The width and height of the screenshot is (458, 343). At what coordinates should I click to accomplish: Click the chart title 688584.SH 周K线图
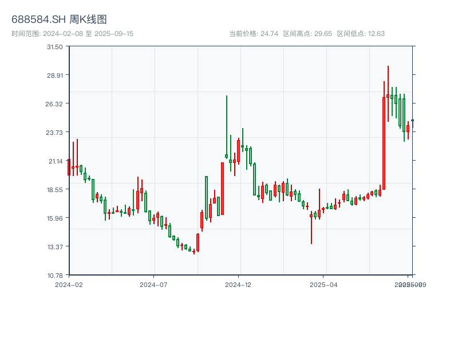(x=59, y=19)
